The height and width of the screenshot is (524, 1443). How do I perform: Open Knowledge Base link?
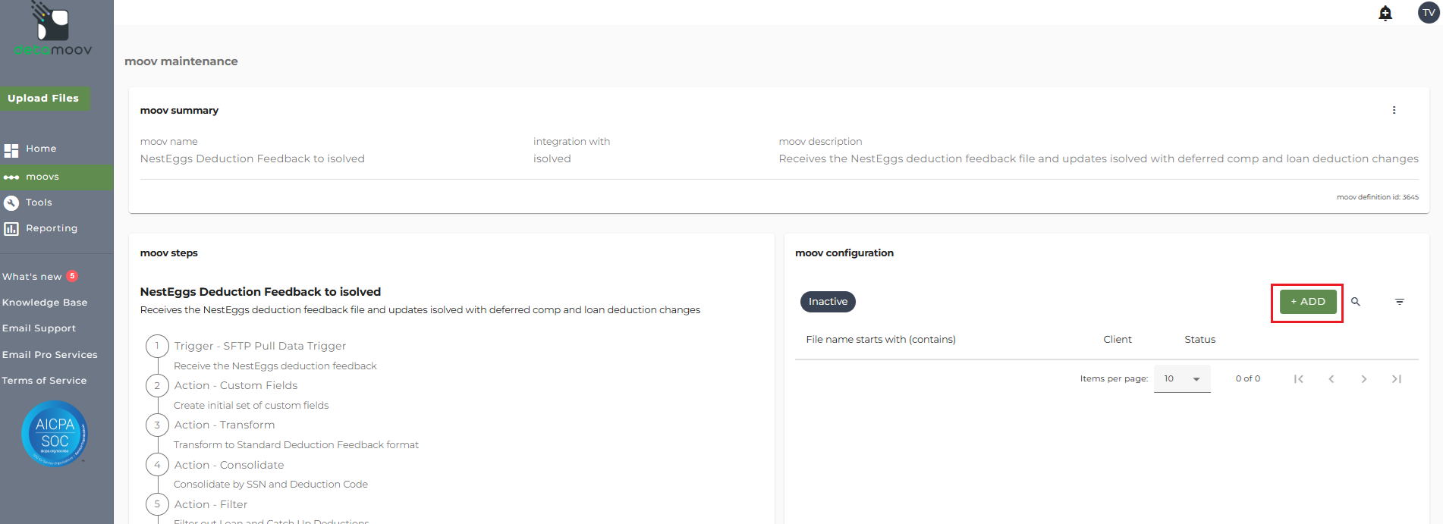pyautogui.click(x=45, y=303)
